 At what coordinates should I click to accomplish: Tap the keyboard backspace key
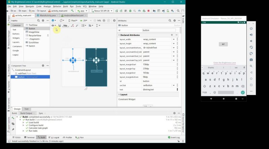point(243,86)
